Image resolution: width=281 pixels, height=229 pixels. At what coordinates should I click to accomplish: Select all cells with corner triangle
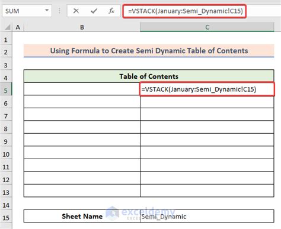[7, 27]
